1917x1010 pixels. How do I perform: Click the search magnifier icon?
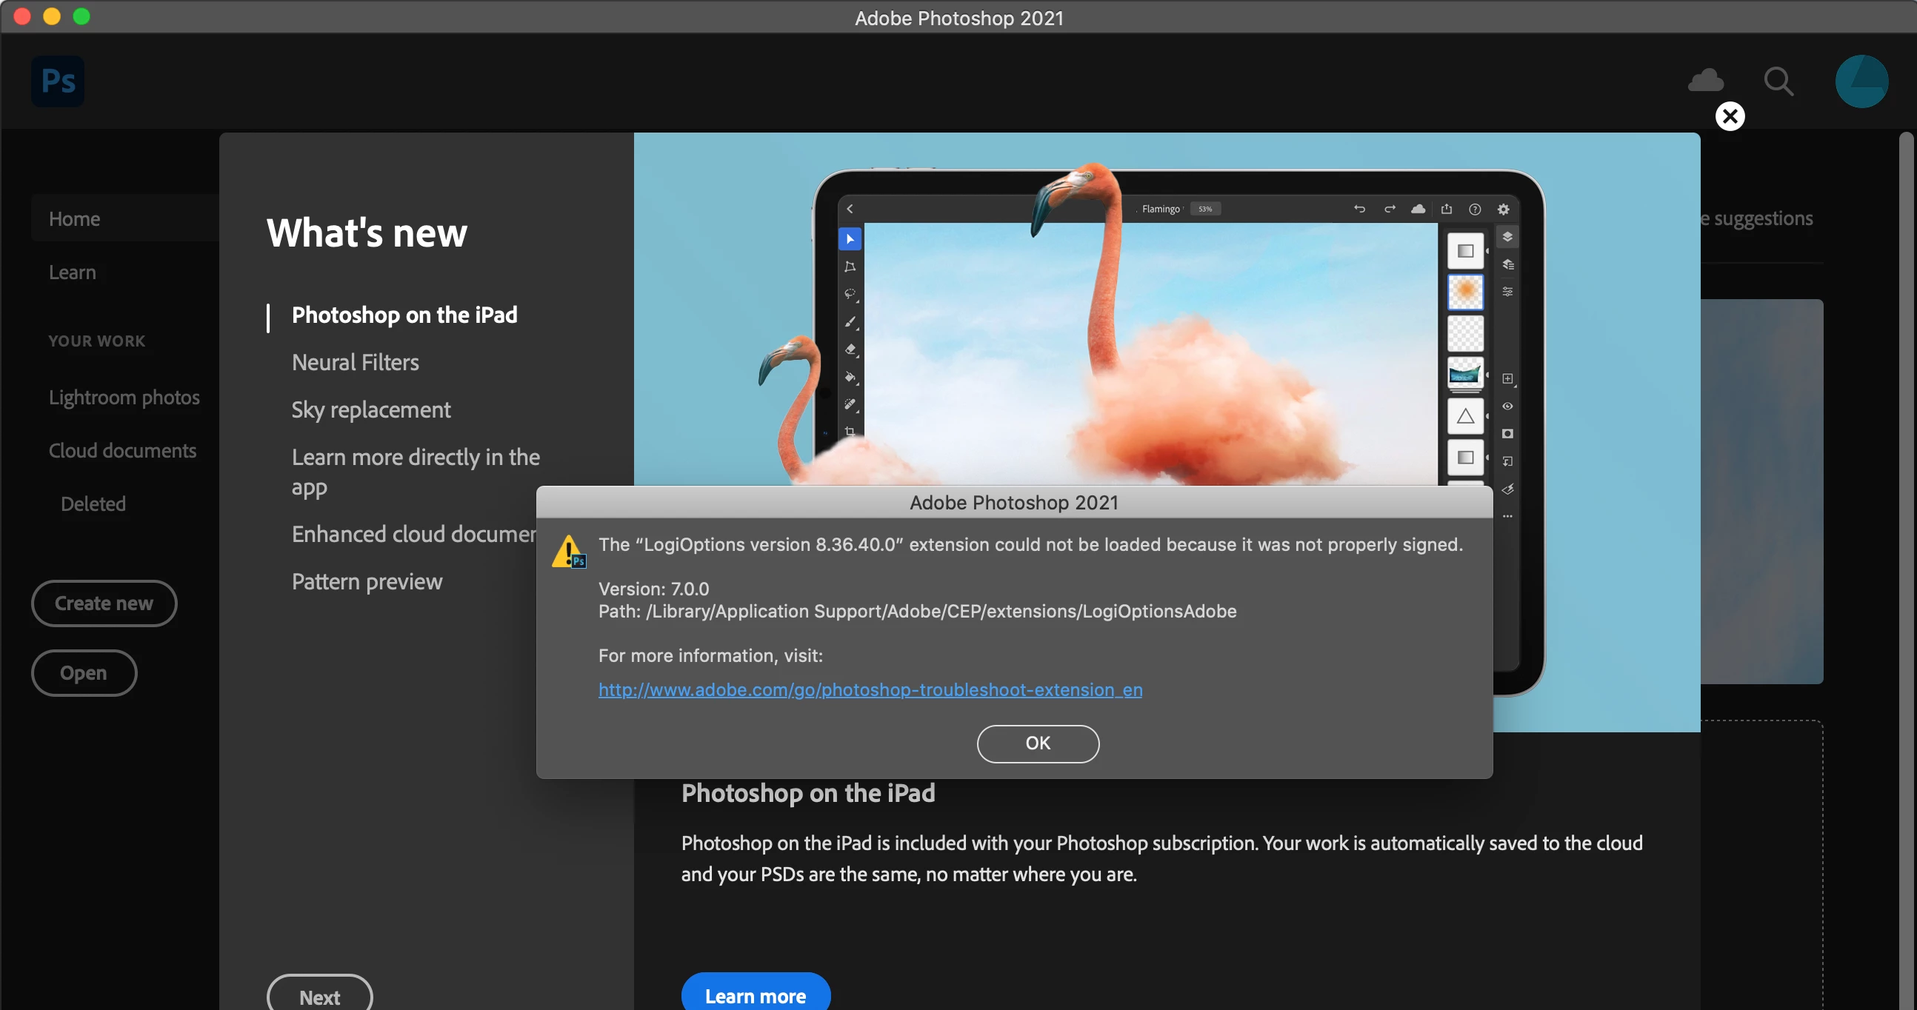pos(1778,80)
